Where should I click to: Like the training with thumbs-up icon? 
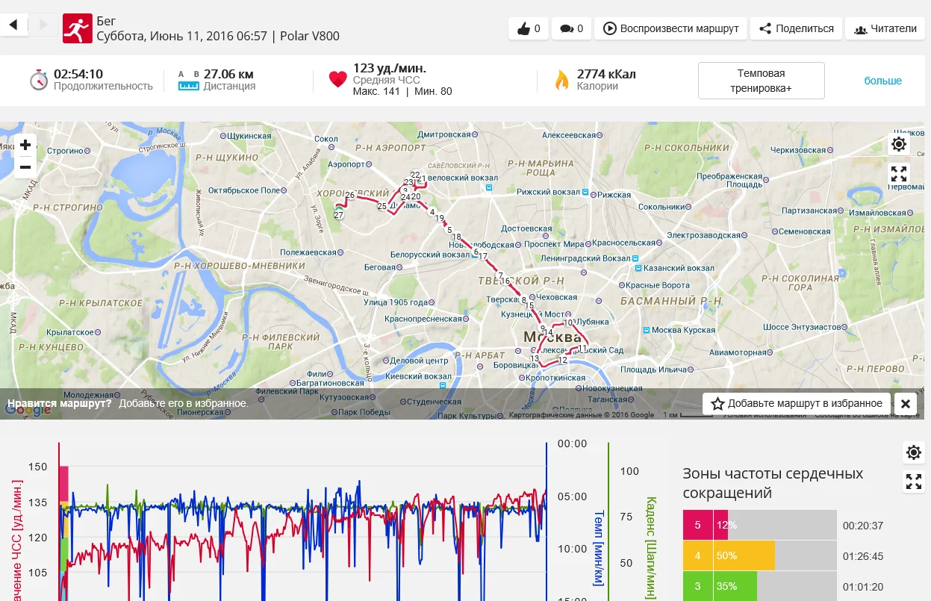pyautogui.click(x=529, y=29)
